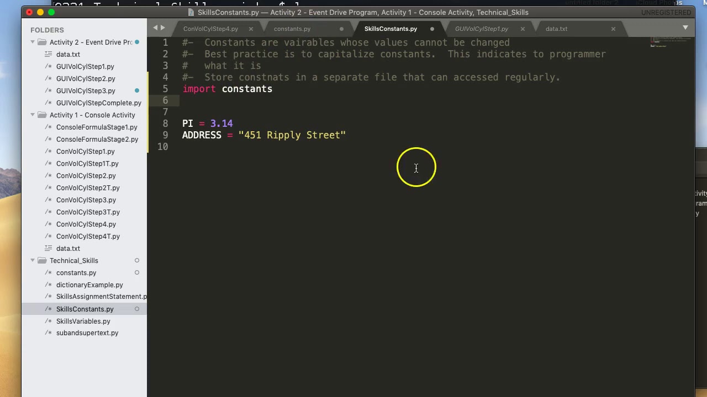Open constants.py in Technical_Skills folder
Viewport: 707px width, 397px height.
coord(76,273)
